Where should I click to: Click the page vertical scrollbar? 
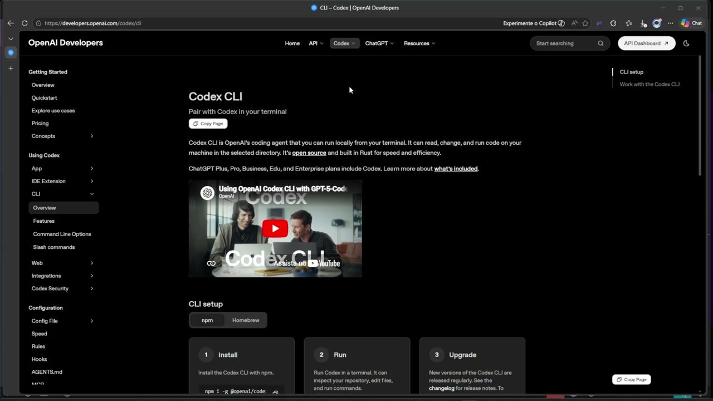pyautogui.click(x=700, y=117)
